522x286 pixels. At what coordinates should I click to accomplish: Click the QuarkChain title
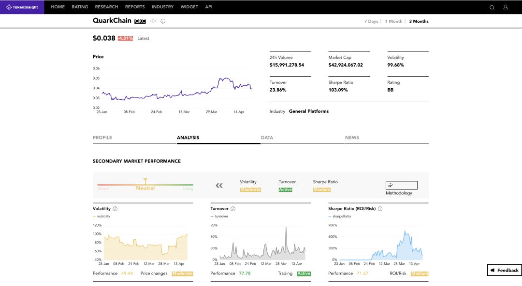click(112, 21)
